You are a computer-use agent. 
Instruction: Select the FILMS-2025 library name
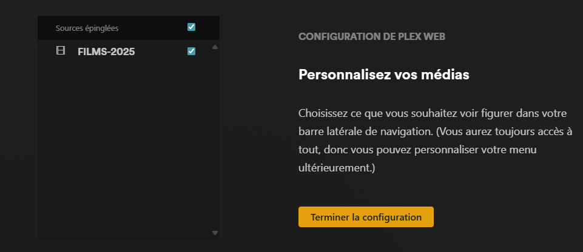[x=106, y=51]
